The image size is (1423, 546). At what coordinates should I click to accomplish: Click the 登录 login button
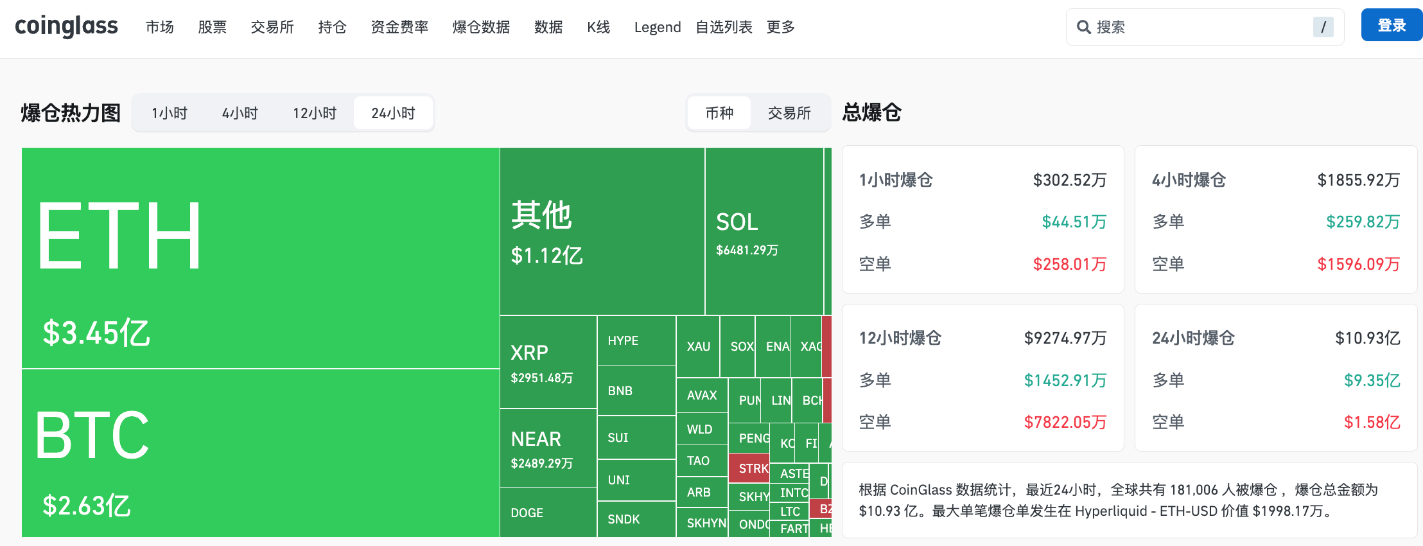click(1392, 25)
